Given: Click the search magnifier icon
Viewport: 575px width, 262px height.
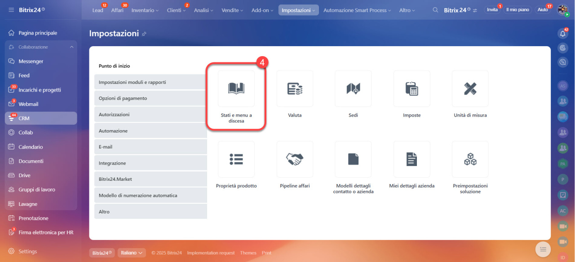Looking at the screenshot, I should pos(435,10).
